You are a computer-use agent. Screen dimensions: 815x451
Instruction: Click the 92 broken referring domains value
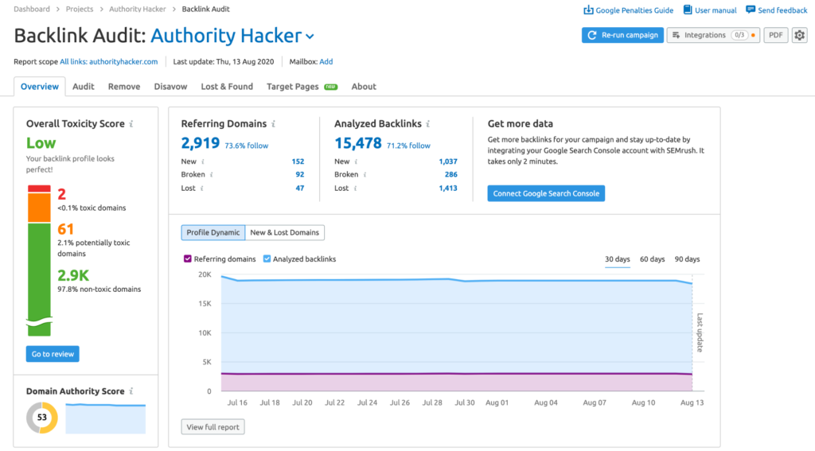click(300, 174)
